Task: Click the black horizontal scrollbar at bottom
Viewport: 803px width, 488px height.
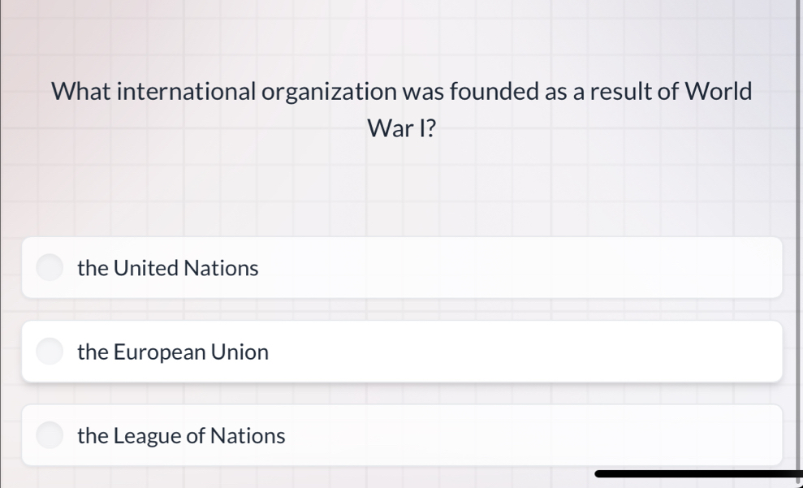Action: click(697, 473)
